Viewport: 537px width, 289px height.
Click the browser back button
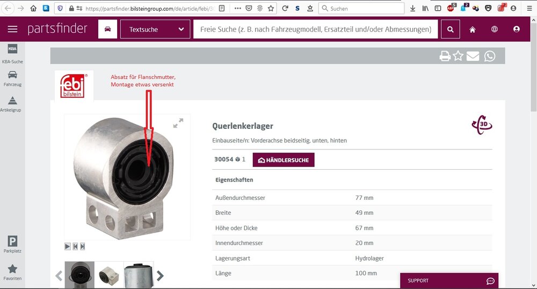8,8
